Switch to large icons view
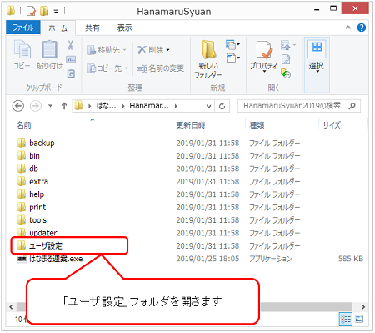 pyautogui.click(x=359, y=320)
